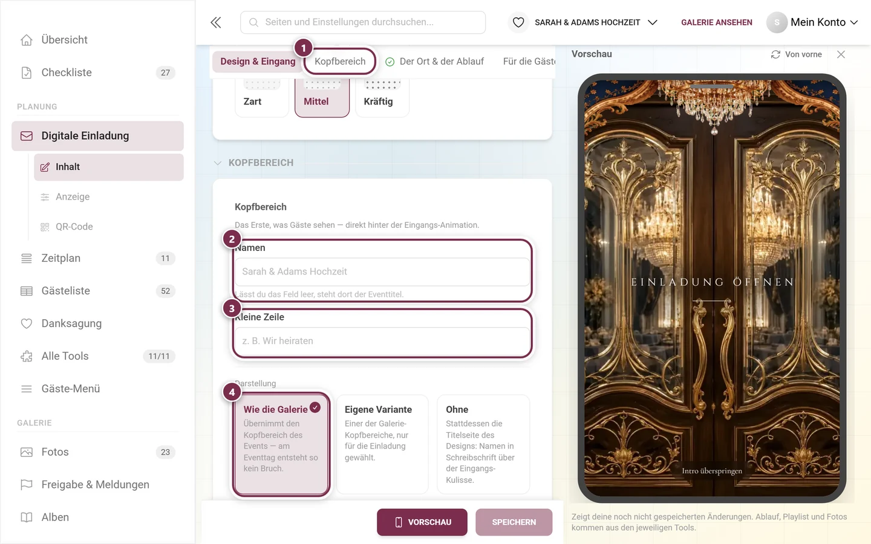Select the Zart intensity option

[262, 97]
